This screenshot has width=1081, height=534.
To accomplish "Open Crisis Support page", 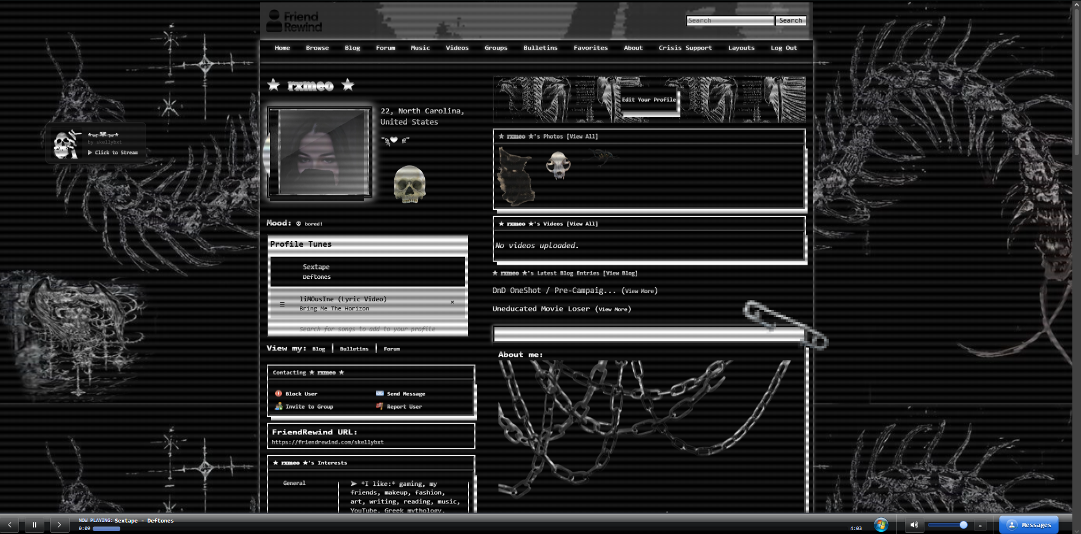I will [685, 48].
